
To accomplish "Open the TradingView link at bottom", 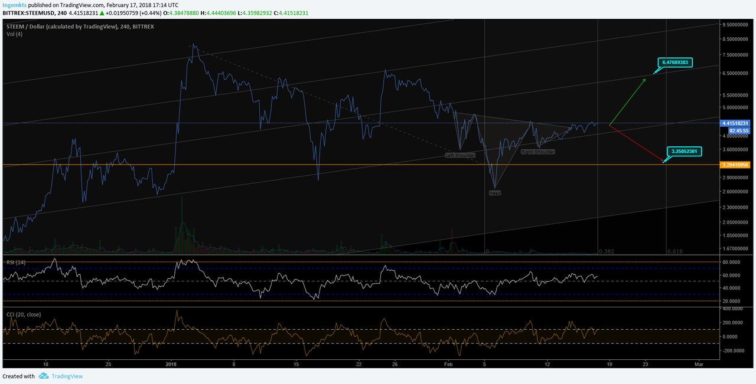I will pyautogui.click(x=67, y=376).
